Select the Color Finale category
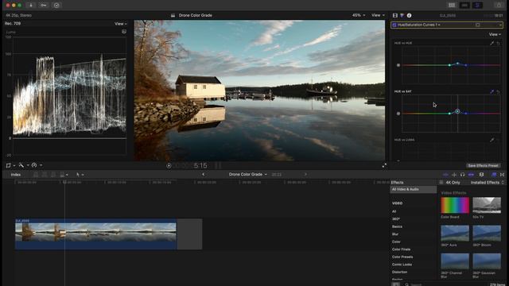This screenshot has height=286, width=509. (401, 249)
